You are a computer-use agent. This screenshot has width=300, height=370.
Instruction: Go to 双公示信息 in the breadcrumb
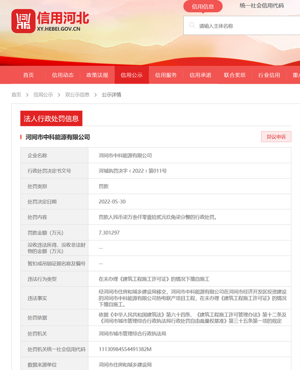(x=77, y=95)
